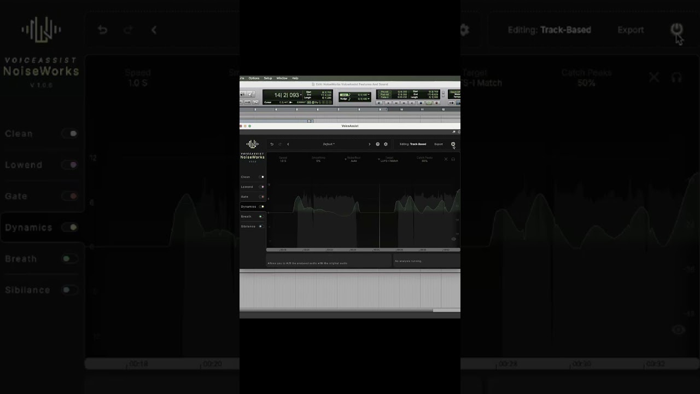The height and width of the screenshot is (394, 700).
Task: Toggle the Clean module switch
Action: point(261,177)
